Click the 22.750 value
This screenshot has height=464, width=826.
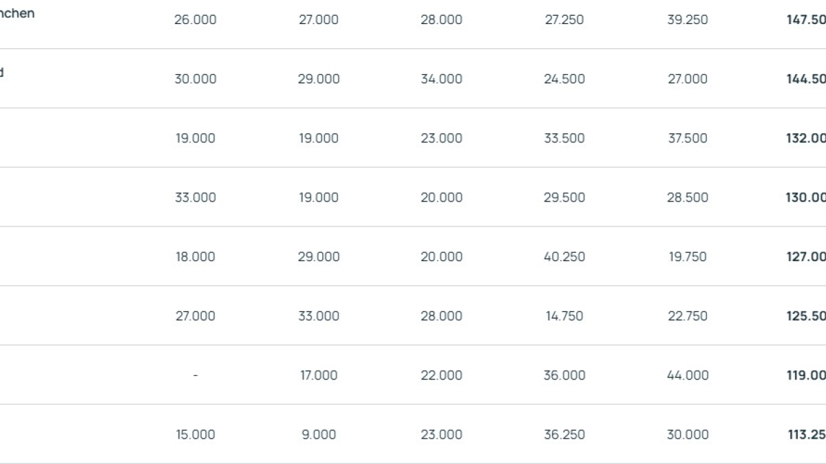(687, 316)
